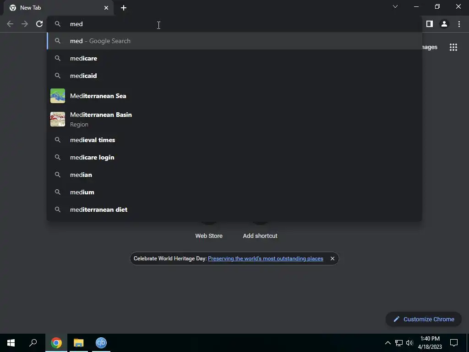Click the search icon beside 'medicare login'
469x352 pixels.
click(x=58, y=157)
